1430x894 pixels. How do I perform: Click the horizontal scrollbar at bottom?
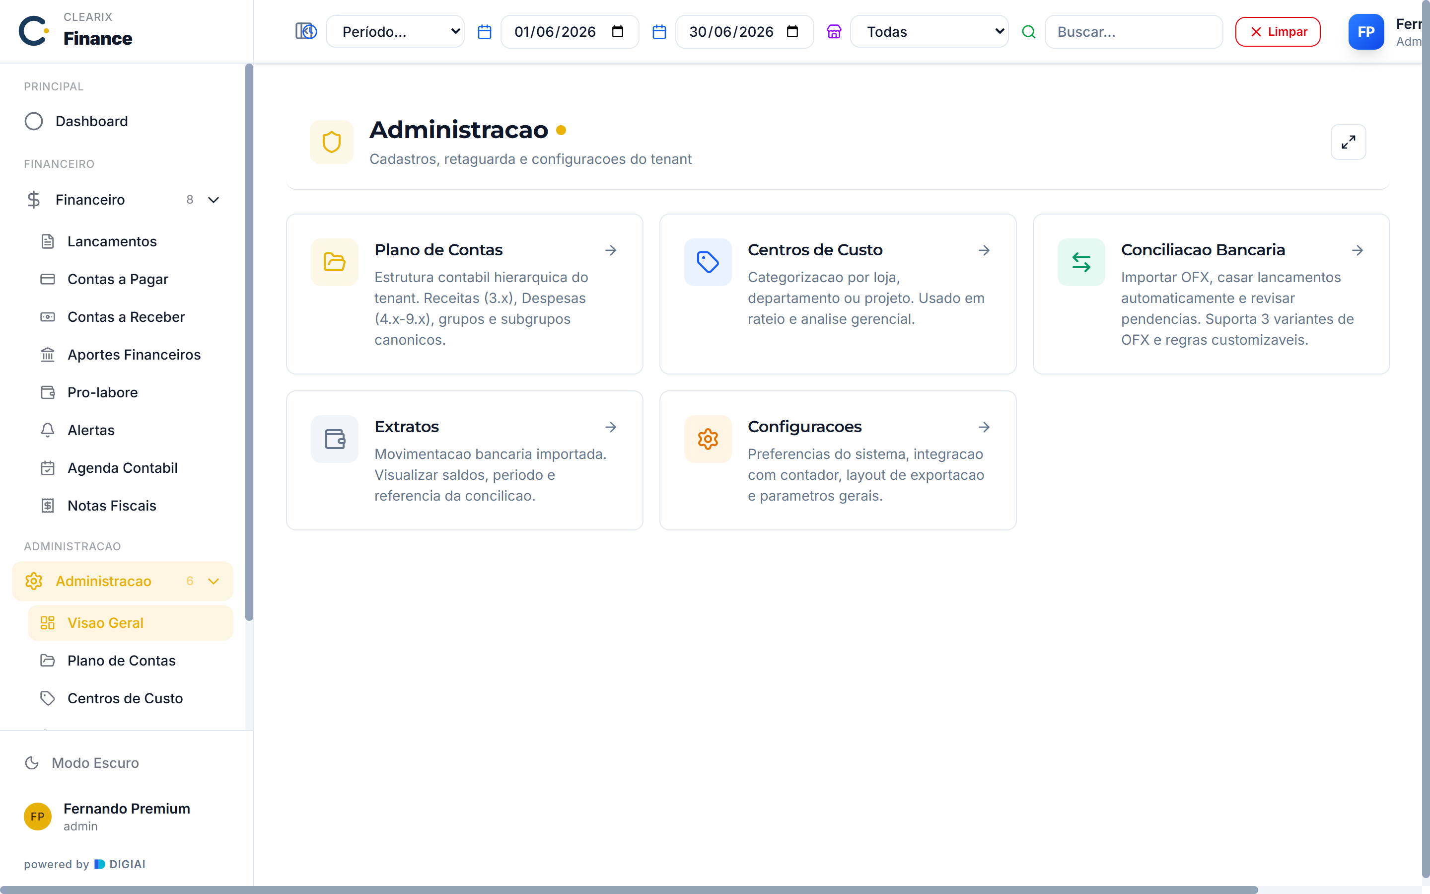tap(629, 889)
